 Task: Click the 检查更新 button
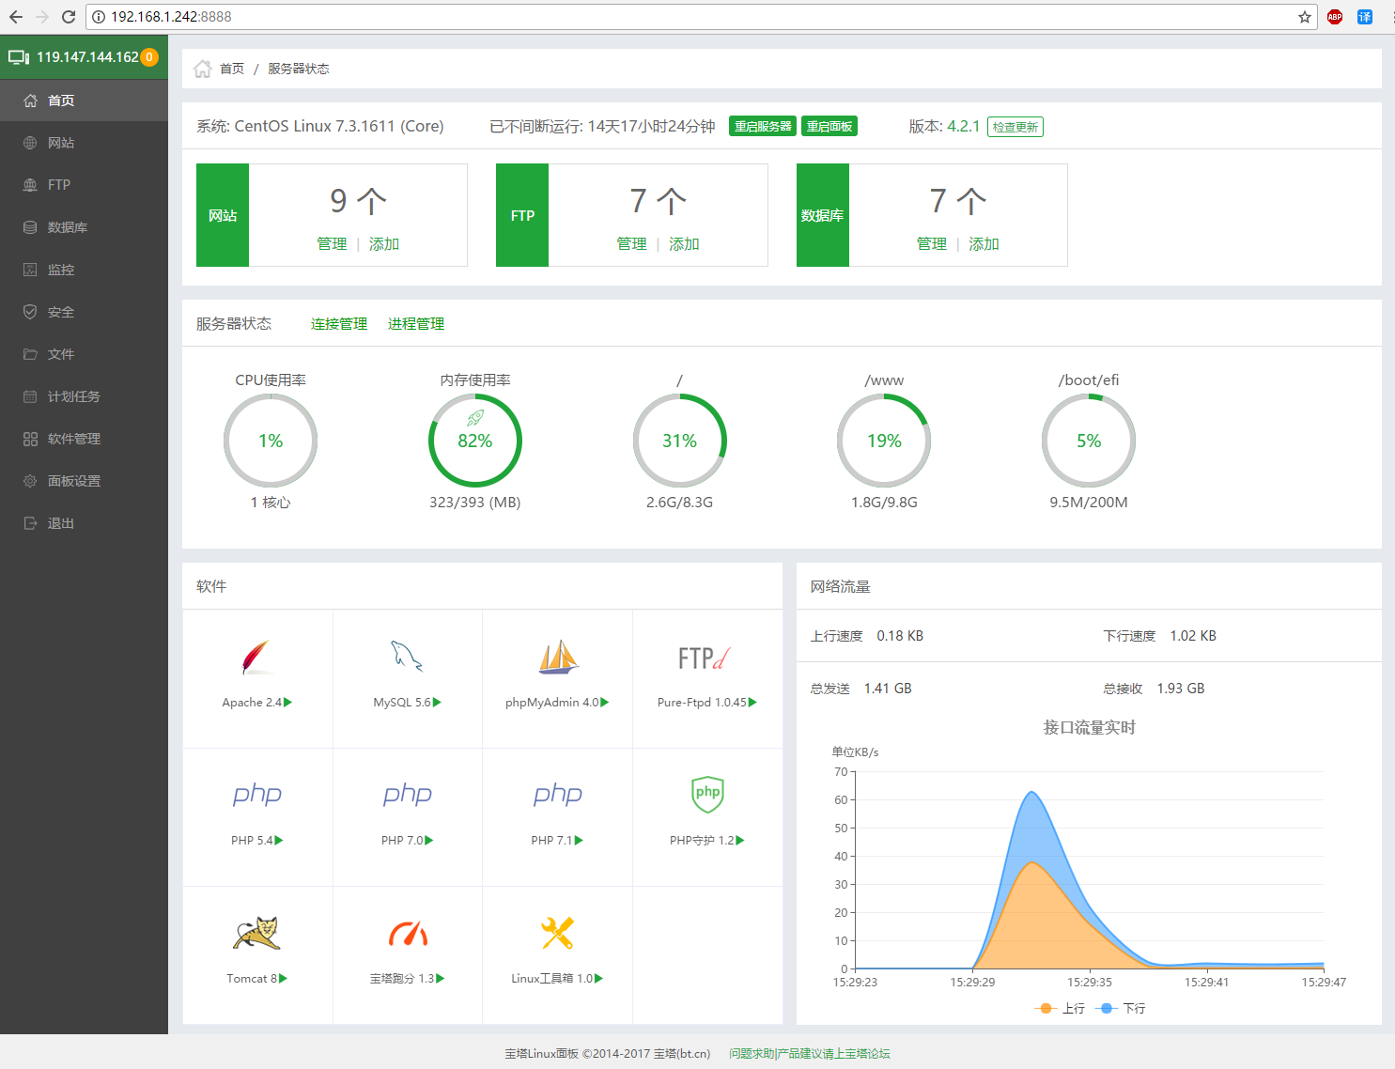pos(1015,127)
